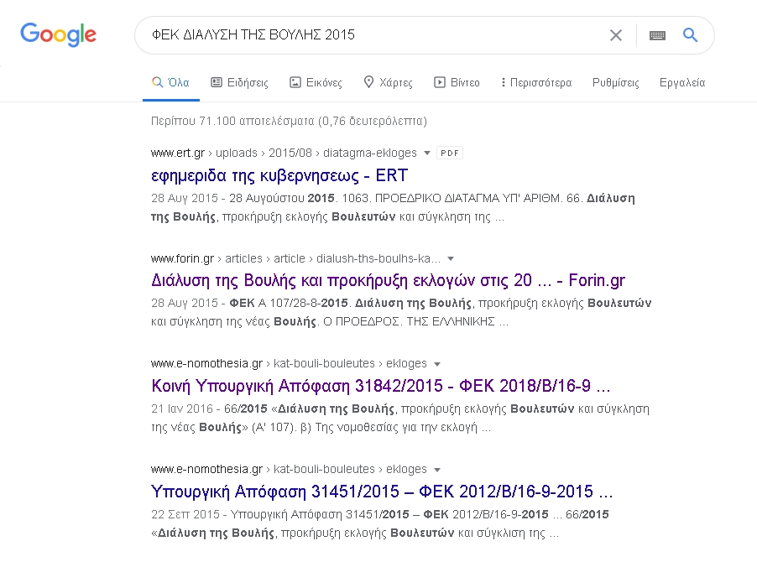Select the Όλα tab

[x=171, y=82]
